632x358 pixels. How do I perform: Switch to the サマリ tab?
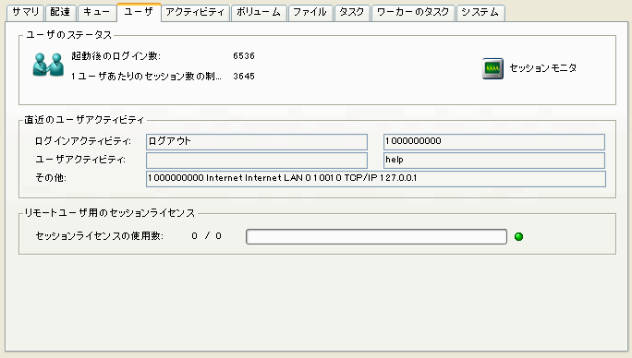click(25, 13)
